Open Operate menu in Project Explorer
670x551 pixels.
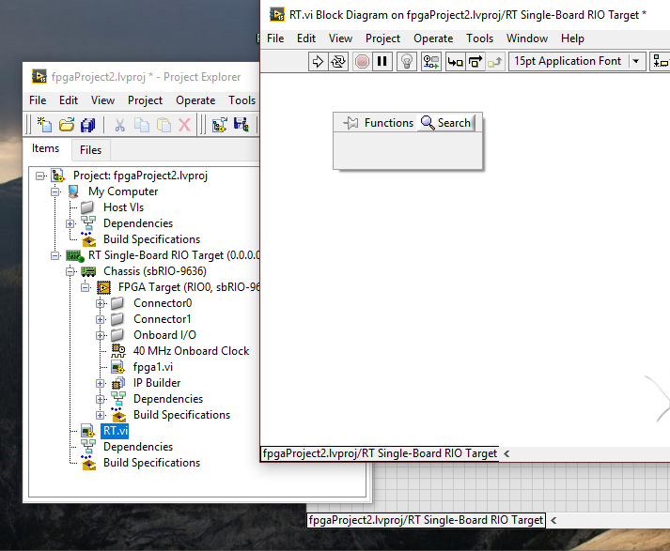pos(195,100)
